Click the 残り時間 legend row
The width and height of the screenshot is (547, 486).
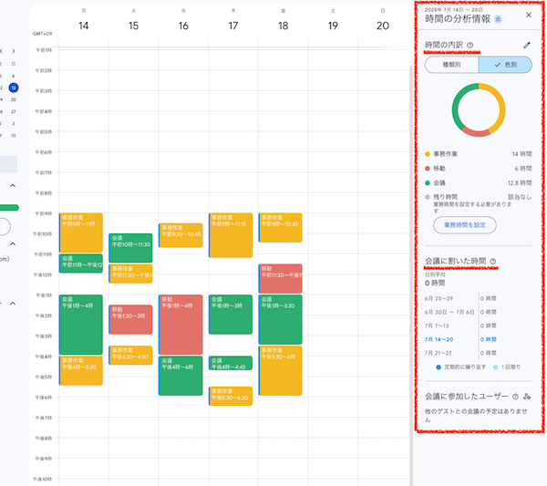[479, 197]
